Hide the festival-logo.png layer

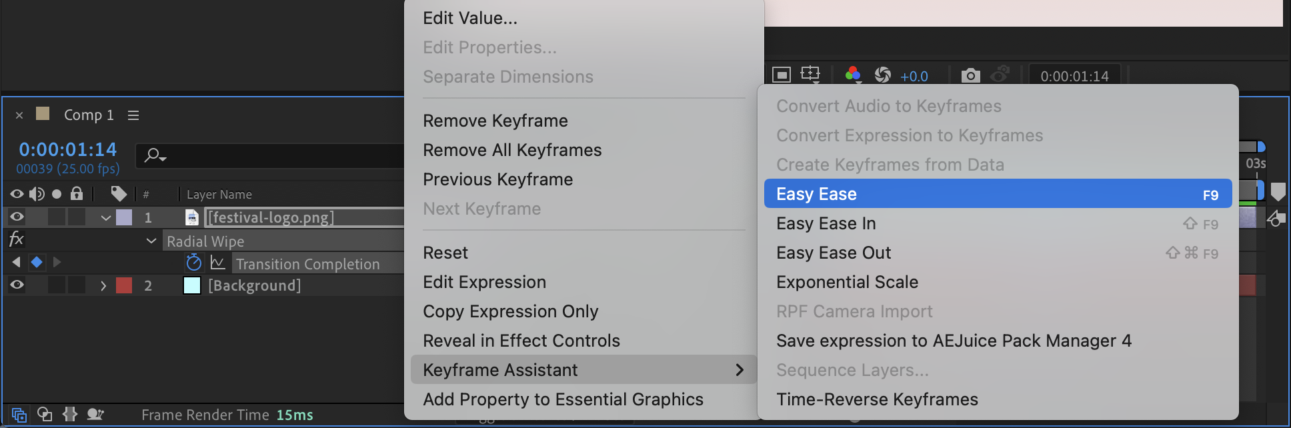[17, 217]
